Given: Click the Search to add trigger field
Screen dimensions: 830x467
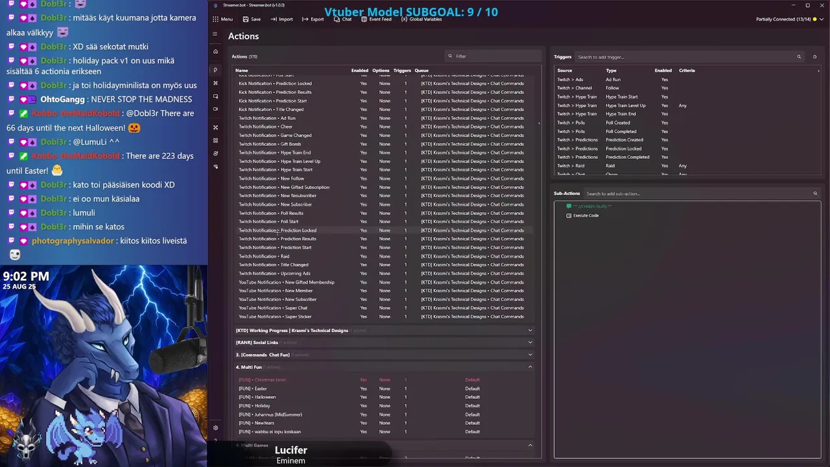Looking at the screenshot, I should (689, 57).
